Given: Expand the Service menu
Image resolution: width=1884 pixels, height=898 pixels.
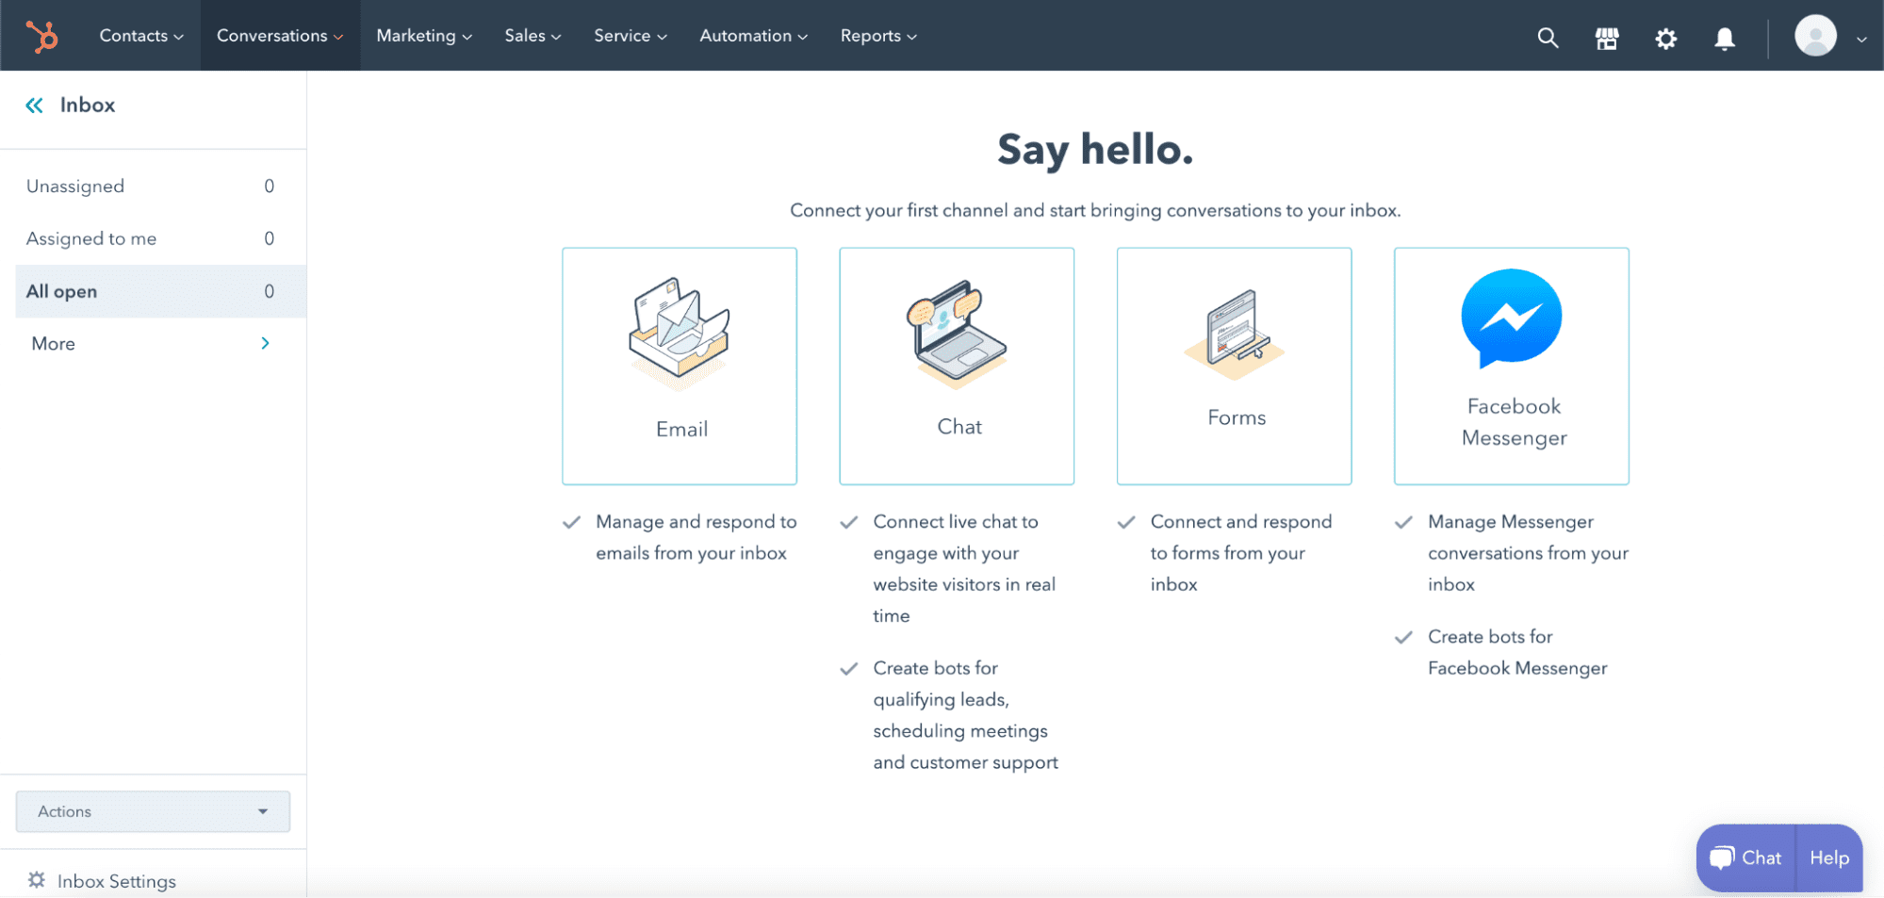Looking at the screenshot, I should tap(631, 36).
